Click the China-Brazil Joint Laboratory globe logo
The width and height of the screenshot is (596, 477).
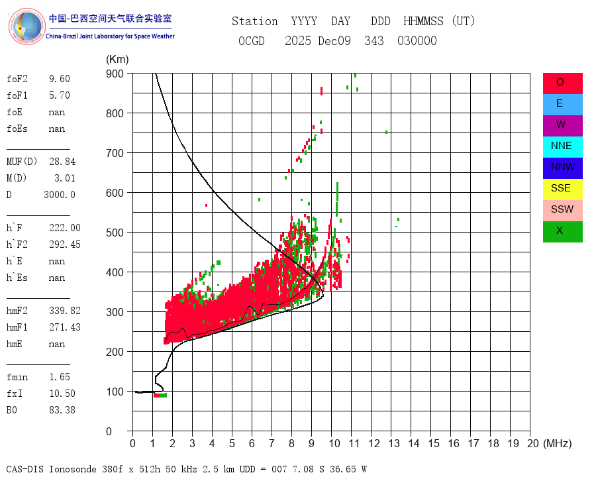26,26
